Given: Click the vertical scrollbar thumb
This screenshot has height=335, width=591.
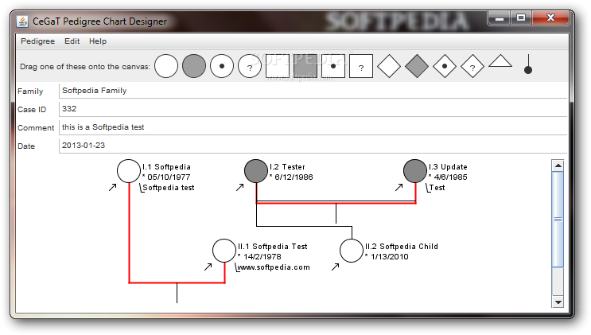Looking at the screenshot, I should [558, 219].
